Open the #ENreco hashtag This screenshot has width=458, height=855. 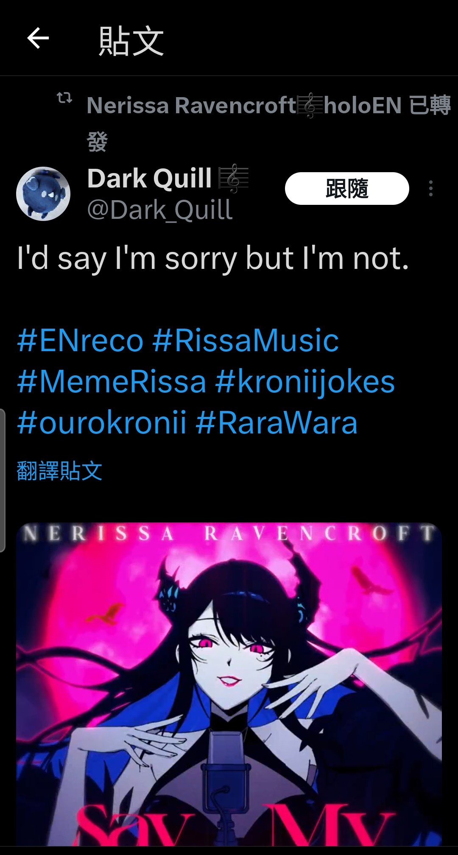(x=81, y=341)
